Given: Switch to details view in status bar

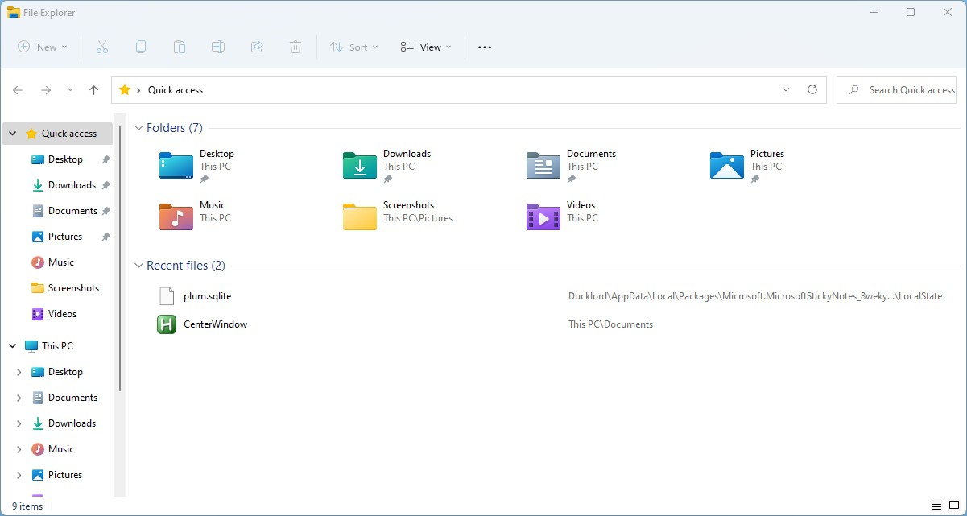Looking at the screenshot, I should click(936, 506).
